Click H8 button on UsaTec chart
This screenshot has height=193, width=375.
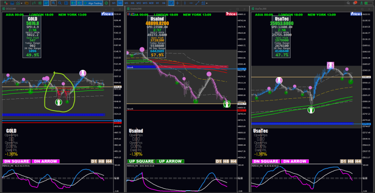(x=351, y=161)
